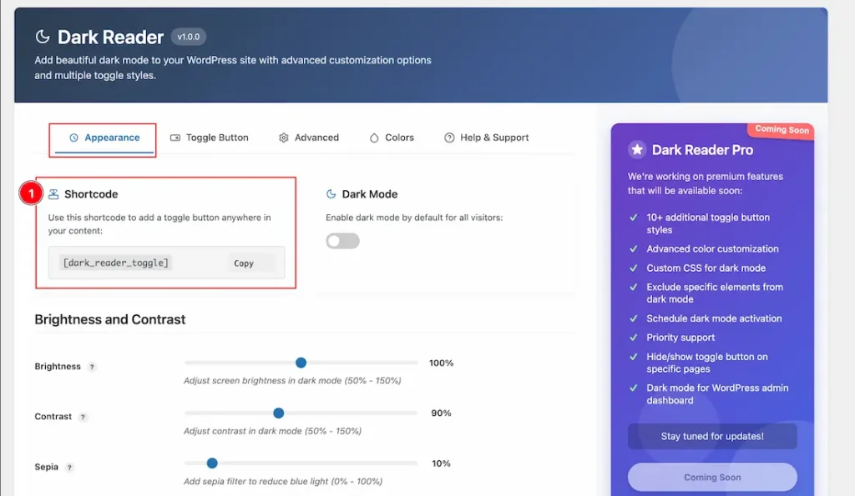Open the Toggle Button tab
The width and height of the screenshot is (855, 496).
click(209, 138)
